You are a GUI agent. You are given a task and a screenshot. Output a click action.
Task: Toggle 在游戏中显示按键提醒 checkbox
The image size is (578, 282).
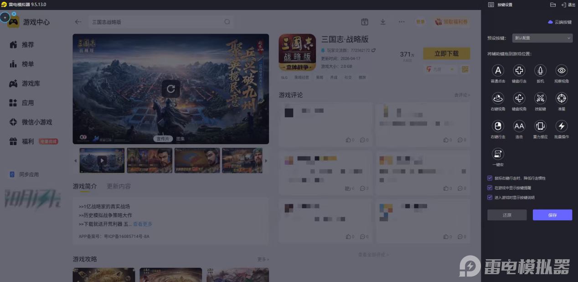(490, 187)
